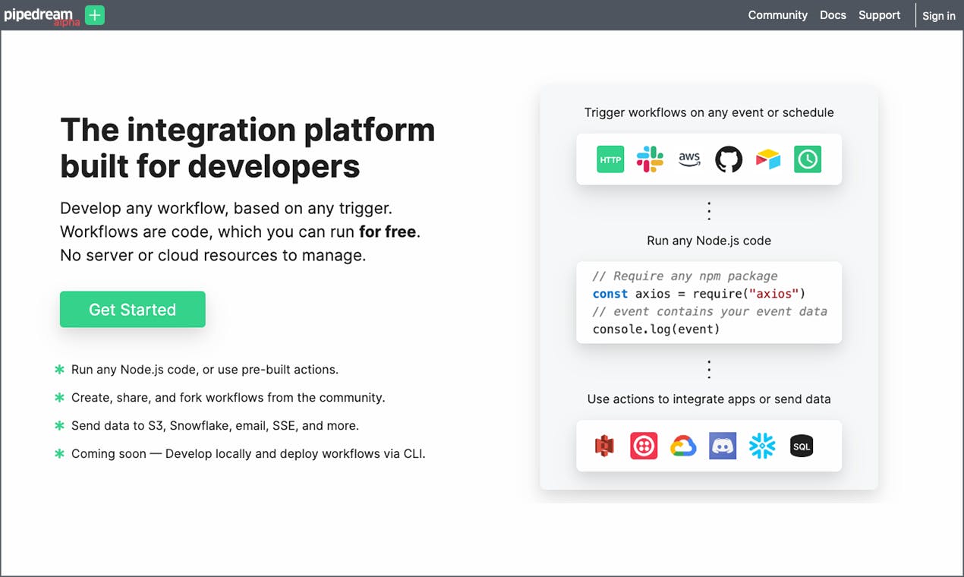The image size is (964, 577).
Task: Select the AWS trigger icon
Action: 689,159
